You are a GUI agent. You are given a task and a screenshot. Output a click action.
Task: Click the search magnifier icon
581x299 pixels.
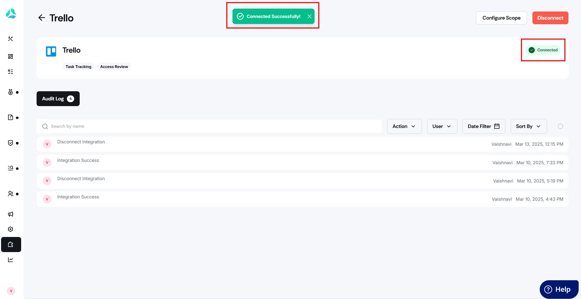point(45,126)
